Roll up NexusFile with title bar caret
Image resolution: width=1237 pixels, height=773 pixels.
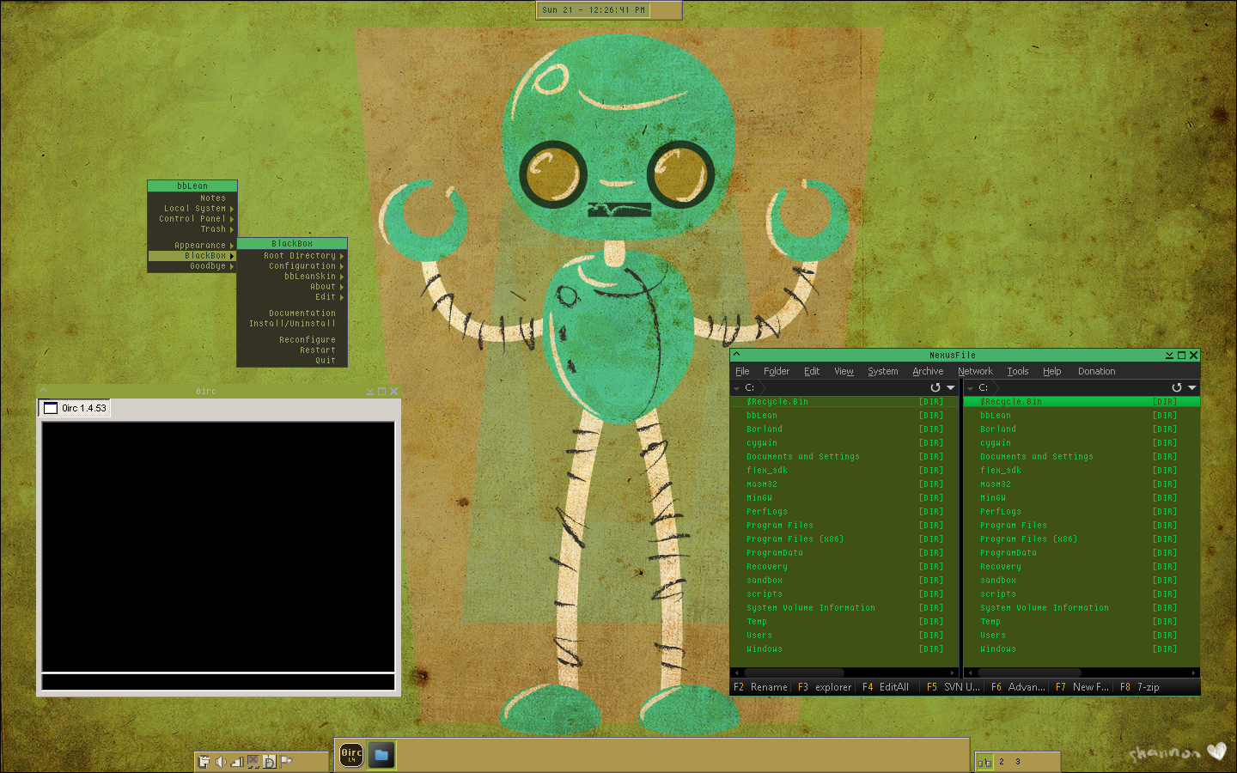[x=737, y=355]
